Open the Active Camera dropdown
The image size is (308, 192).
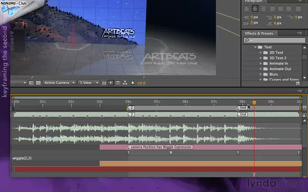[x=59, y=83]
